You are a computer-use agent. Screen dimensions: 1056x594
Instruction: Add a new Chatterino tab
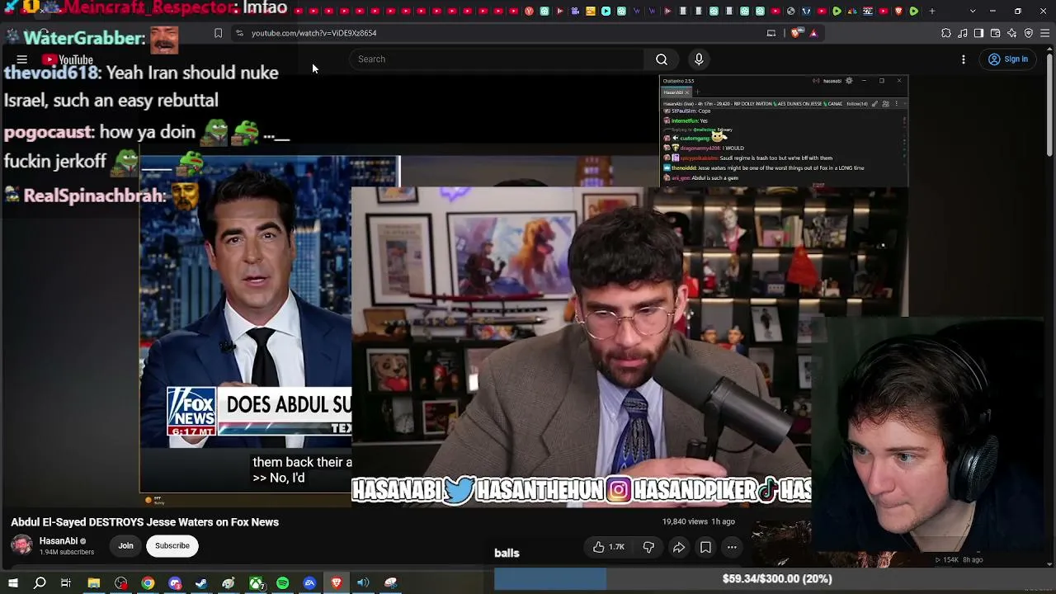click(697, 92)
